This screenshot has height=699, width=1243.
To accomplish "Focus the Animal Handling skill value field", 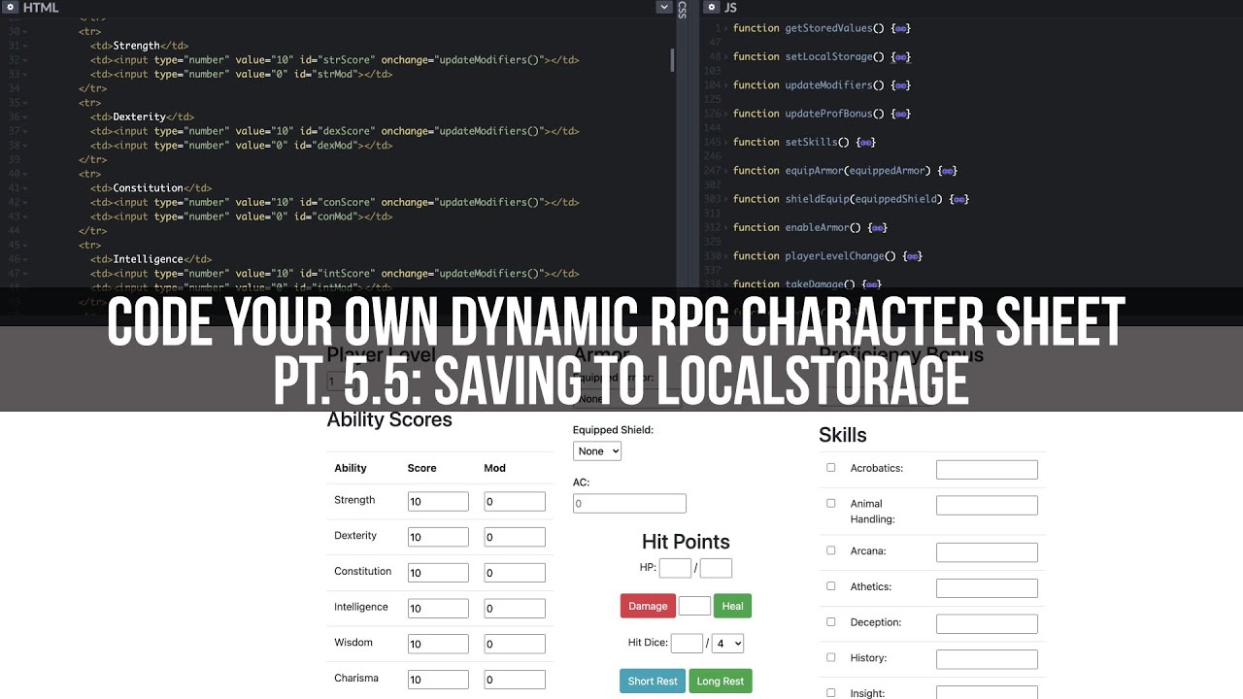I will click(x=987, y=505).
